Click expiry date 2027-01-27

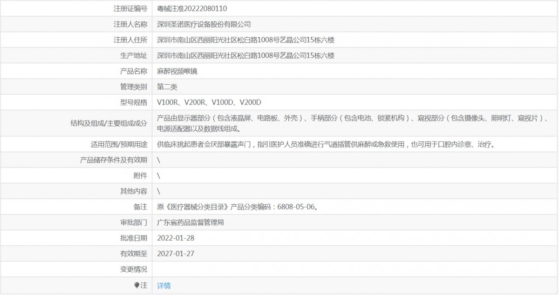[176, 254]
